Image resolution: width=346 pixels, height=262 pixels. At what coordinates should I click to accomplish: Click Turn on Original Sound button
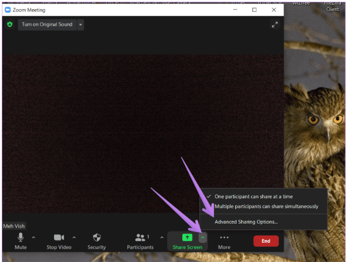click(x=47, y=24)
